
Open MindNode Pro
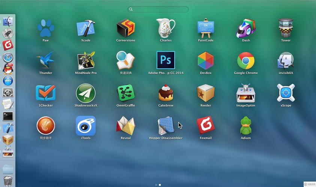coord(85,60)
